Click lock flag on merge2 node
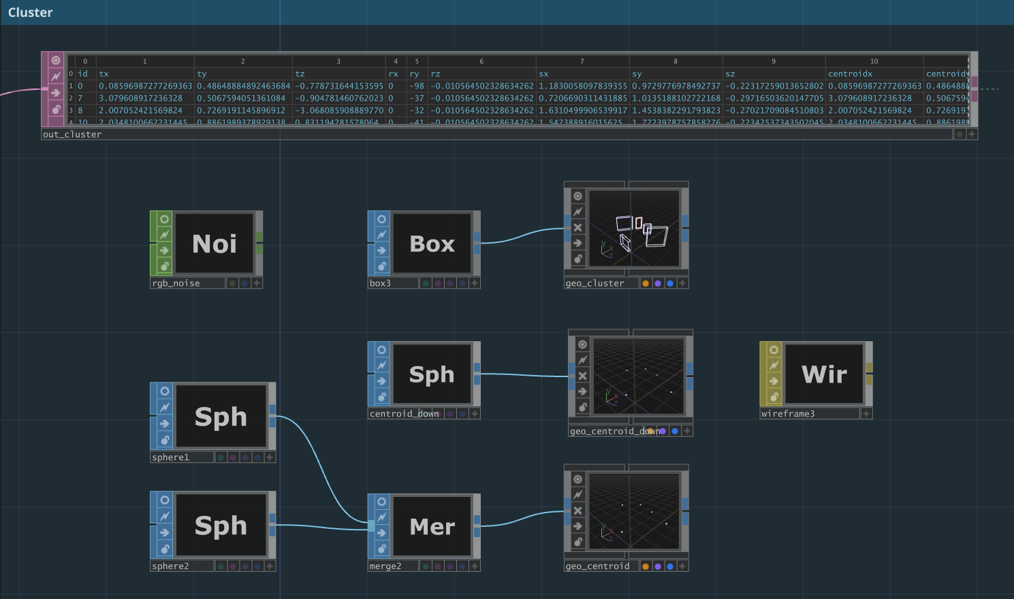The width and height of the screenshot is (1014, 599). [x=381, y=549]
